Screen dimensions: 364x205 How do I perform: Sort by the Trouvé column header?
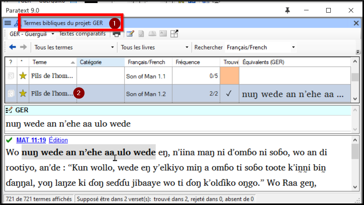click(x=229, y=62)
